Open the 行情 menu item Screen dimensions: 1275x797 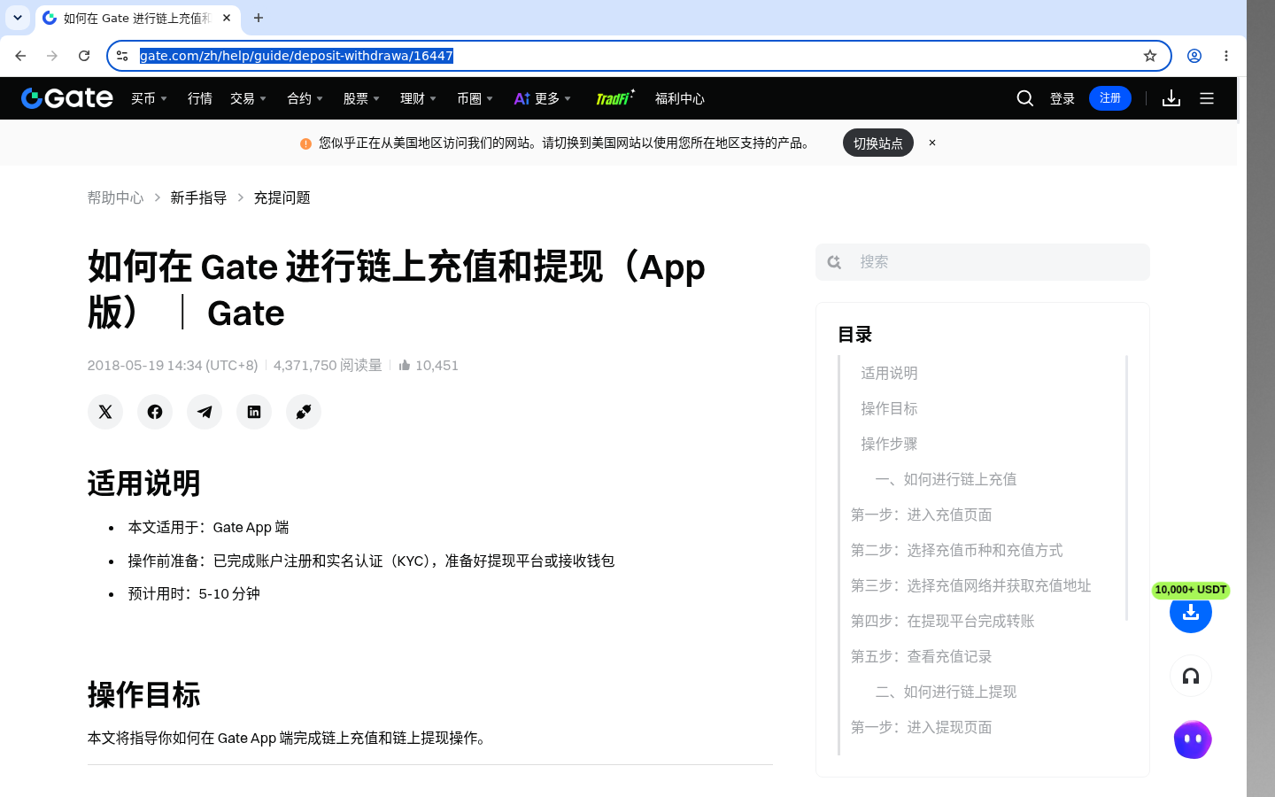coord(200,98)
